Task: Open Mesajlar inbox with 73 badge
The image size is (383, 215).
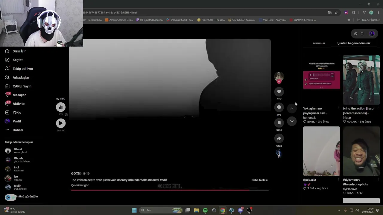Action: [x=15, y=95]
